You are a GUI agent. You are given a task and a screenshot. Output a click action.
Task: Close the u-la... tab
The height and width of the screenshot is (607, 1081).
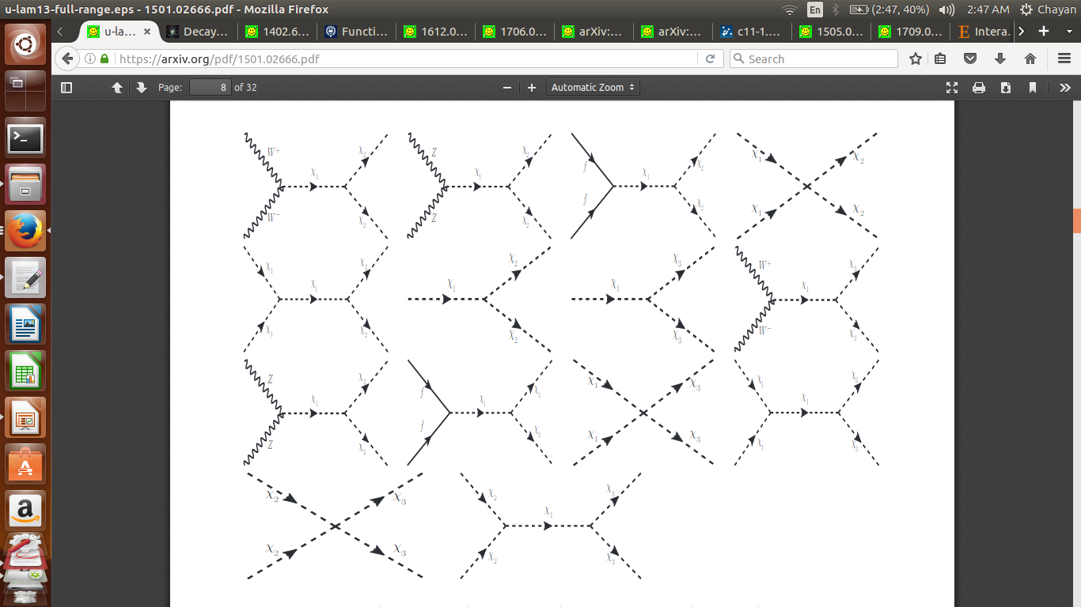click(147, 32)
